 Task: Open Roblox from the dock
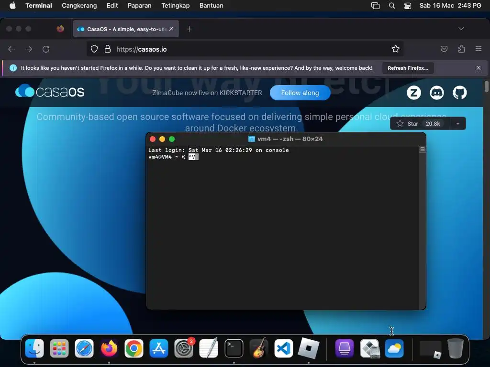[309, 348]
